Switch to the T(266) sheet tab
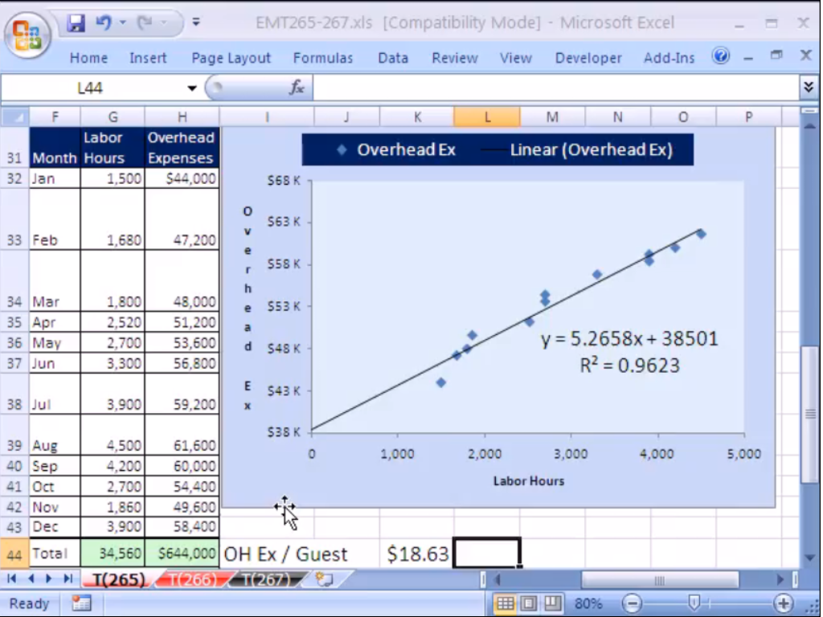Image resolution: width=823 pixels, height=617 pixels. (x=192, y=579)
